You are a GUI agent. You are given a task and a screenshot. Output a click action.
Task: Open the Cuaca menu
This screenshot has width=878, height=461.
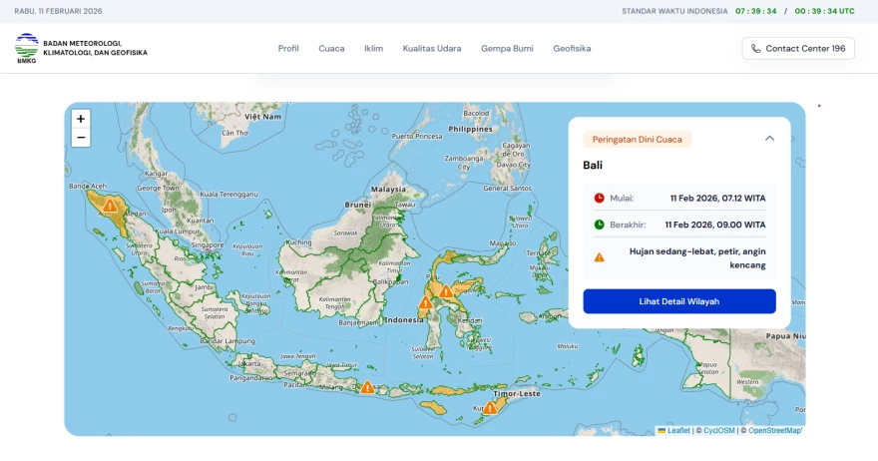click(x=331, y=49)
